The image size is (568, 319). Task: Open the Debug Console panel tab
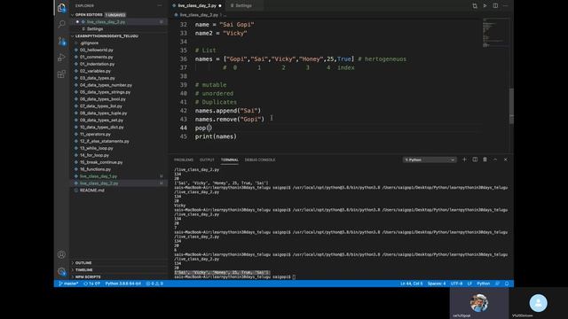[260, 159]
